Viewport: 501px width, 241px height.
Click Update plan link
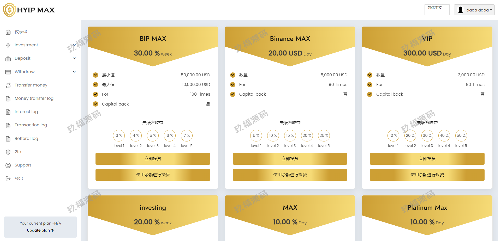pos(40,230)
